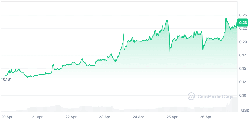This screenshot has width=251, height=120.
Task: Select the 22 Apr date label
Action: coord(71,117)
